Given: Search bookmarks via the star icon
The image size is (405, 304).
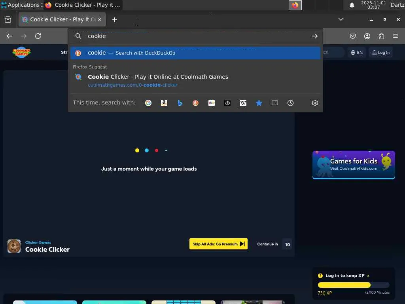Looking at the screenshot, I should [259, 103].
